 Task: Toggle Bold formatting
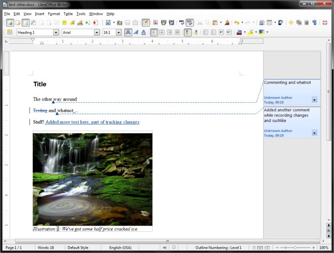128,32
